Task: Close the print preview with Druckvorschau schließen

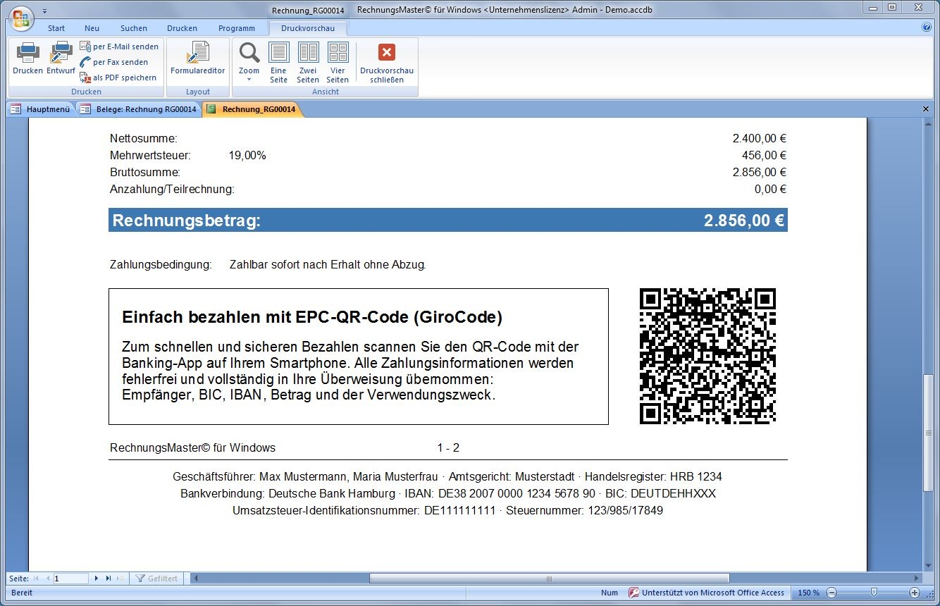Action: point(387,62)
